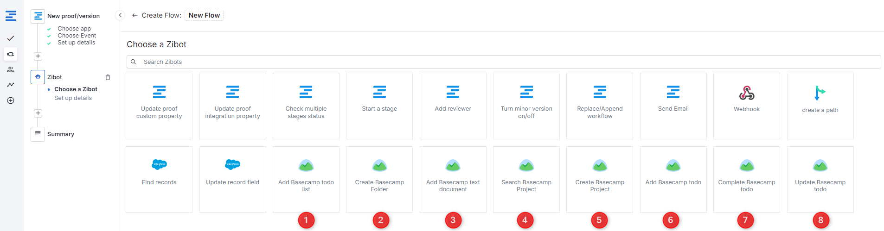Edit the New Flow name field

click(204, 15)
